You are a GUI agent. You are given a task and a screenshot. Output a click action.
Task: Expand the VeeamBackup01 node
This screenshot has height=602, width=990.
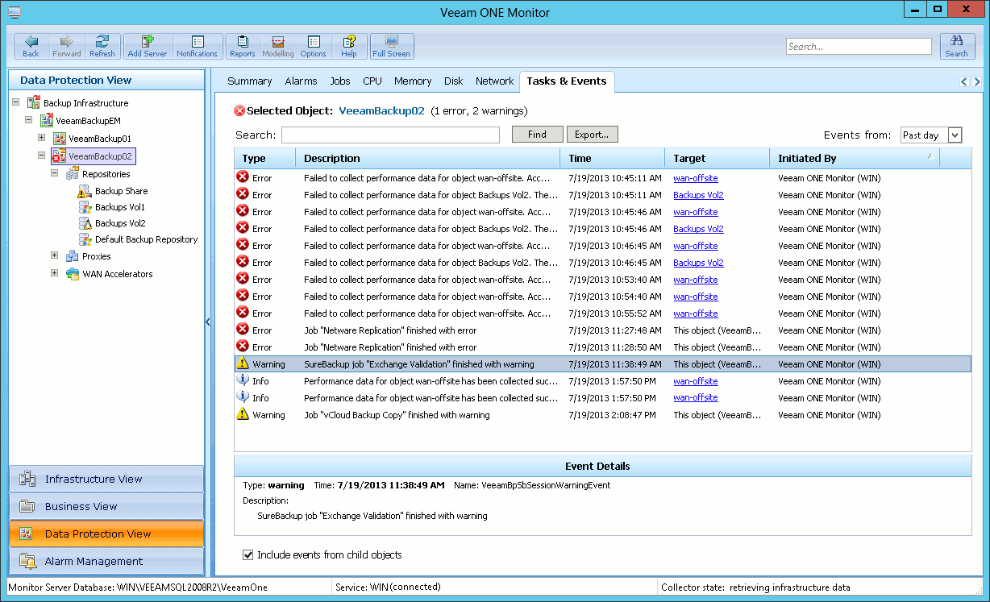click(x=42, y=138)
